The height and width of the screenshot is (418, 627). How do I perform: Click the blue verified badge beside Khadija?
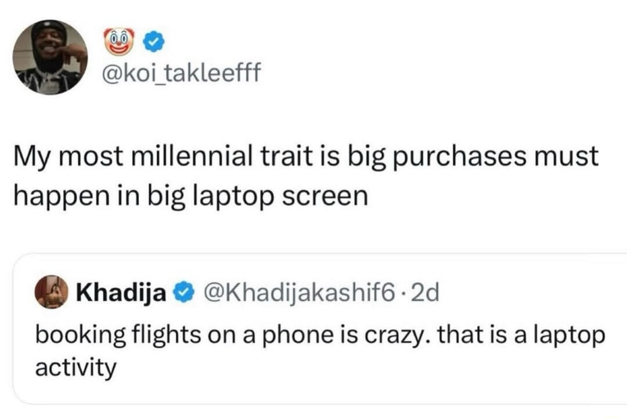(x=182, y=293)
